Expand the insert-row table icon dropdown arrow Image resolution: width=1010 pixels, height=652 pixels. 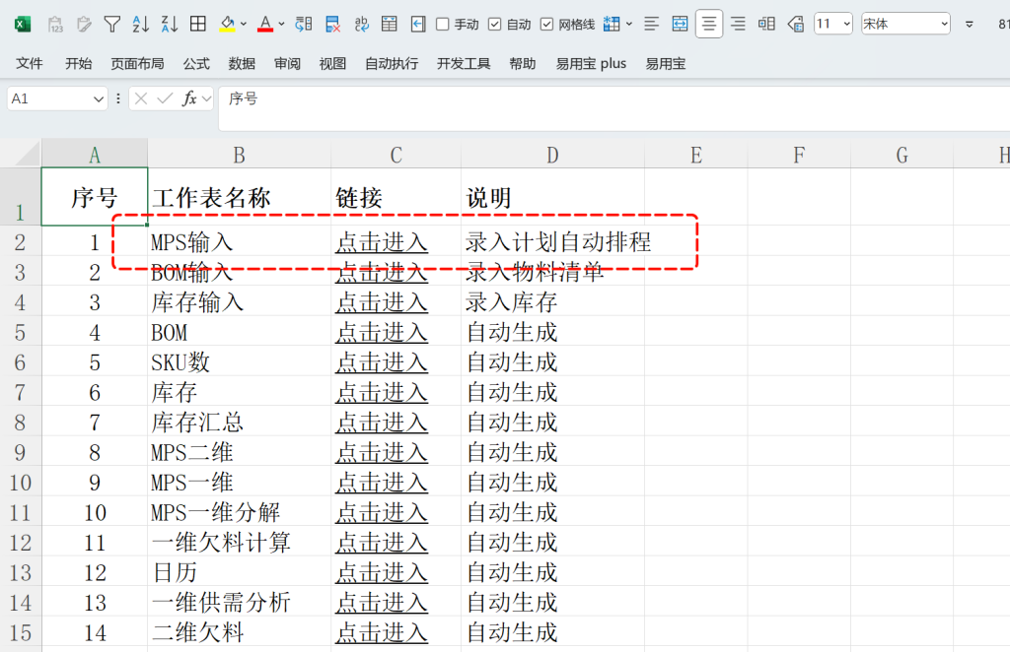(x=629, y=25)
